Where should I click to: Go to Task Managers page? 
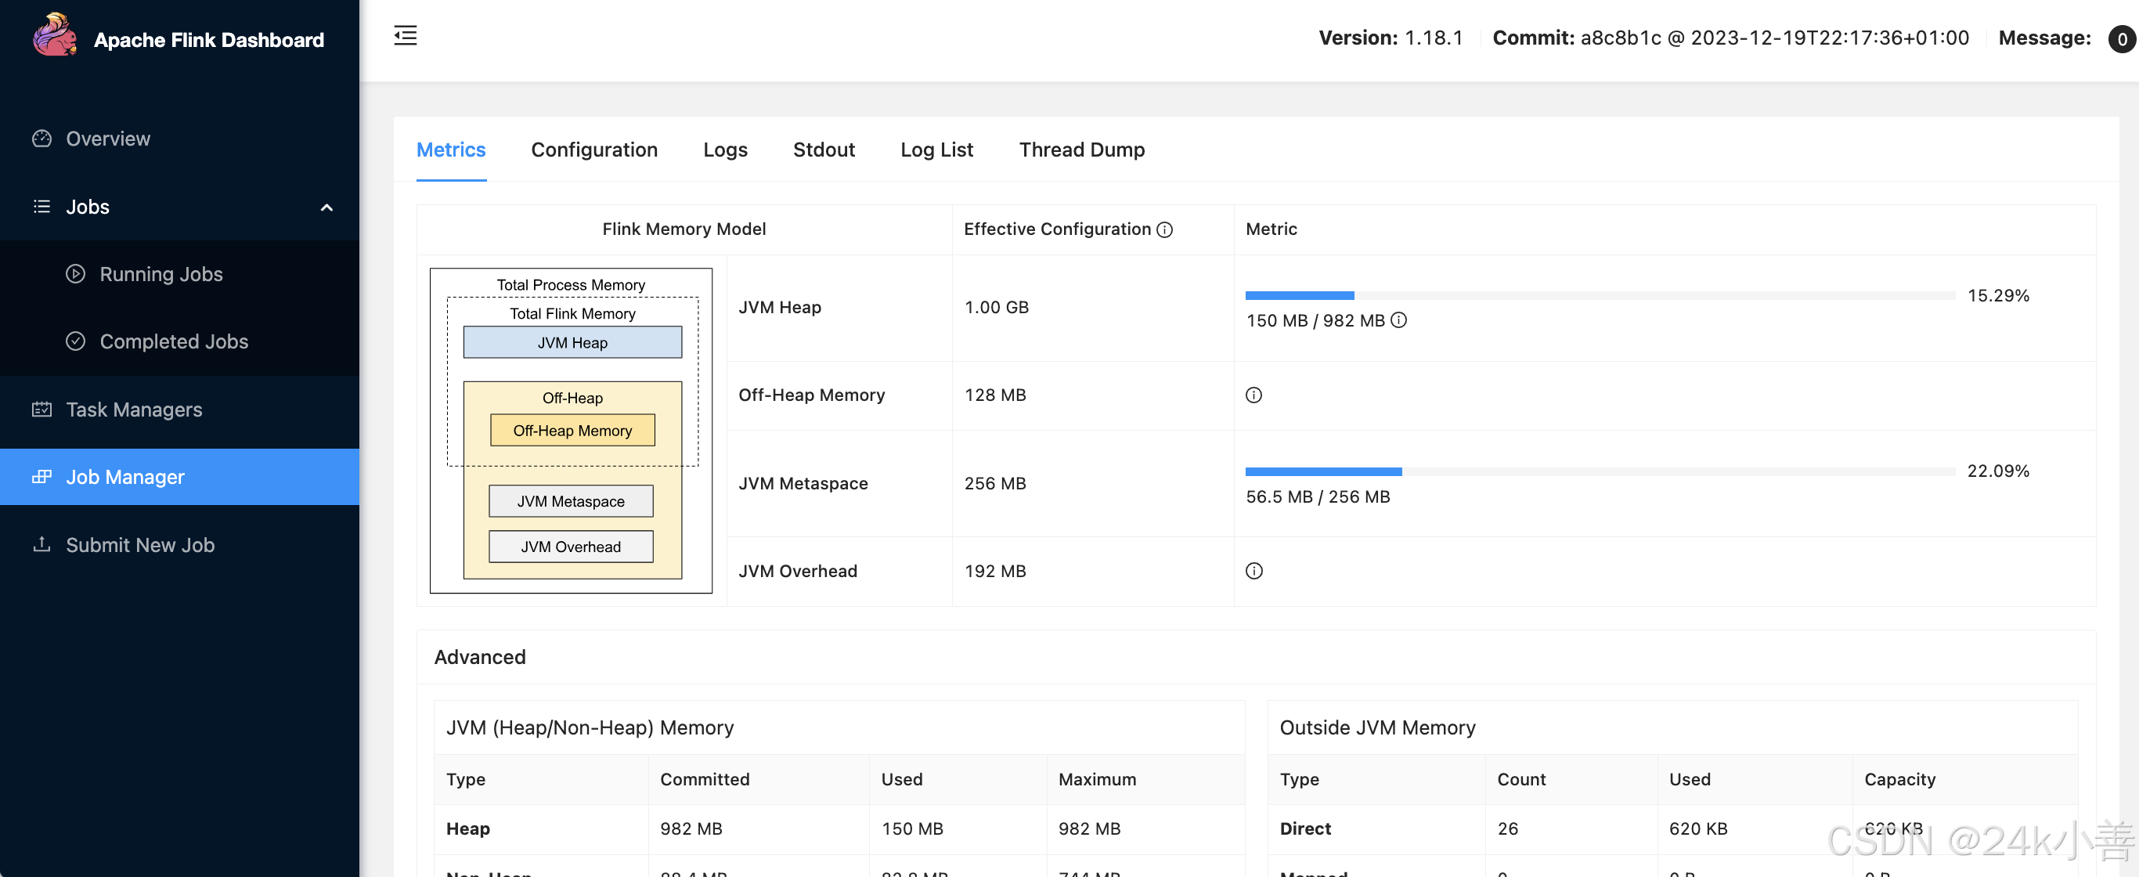[134, 410]
